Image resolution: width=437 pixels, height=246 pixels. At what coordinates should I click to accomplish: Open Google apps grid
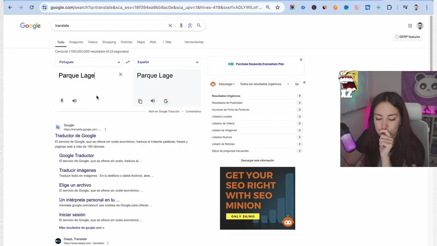(x=410, y=26)
